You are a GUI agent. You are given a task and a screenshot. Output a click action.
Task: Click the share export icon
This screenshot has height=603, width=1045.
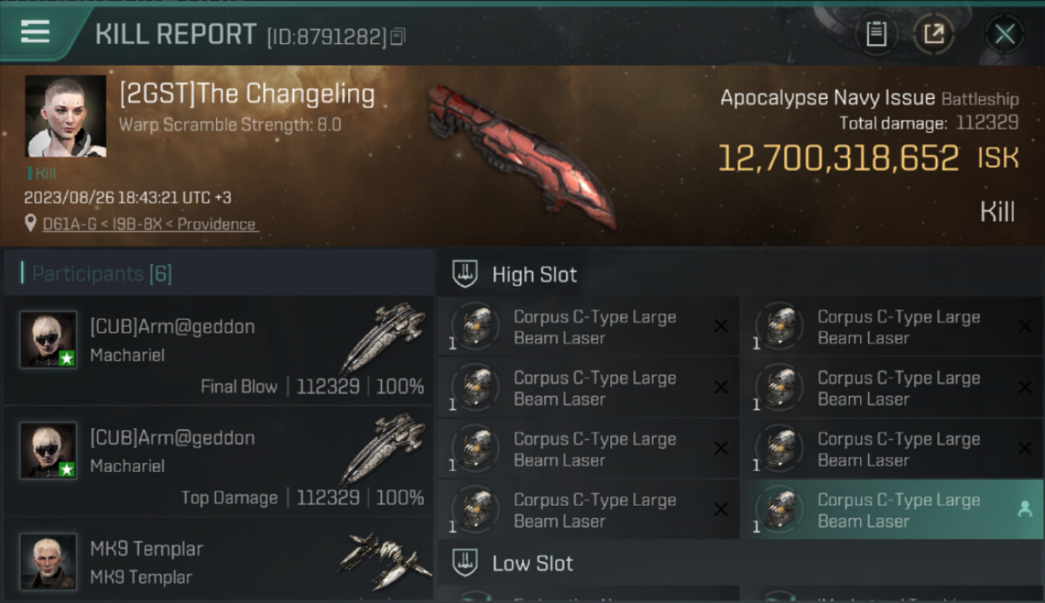[934, 35]
